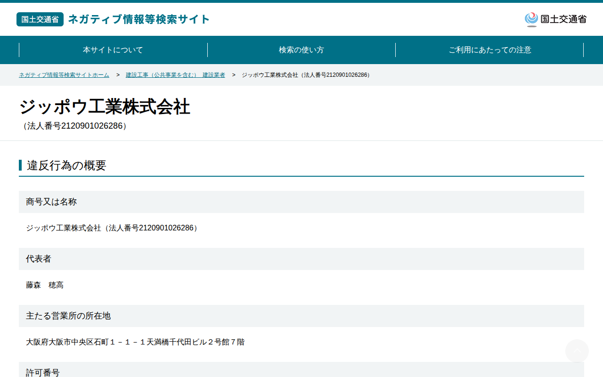Click the 国土交通省 badge in the header
The height and width of the screenshot is (377, 603).
40,19
